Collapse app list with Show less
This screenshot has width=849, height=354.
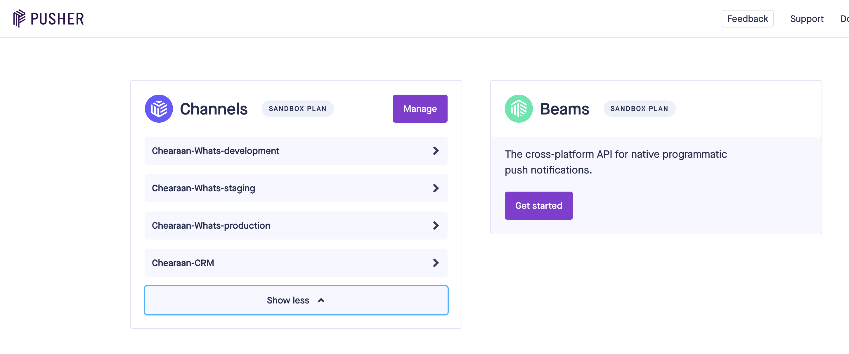[288, 300]
